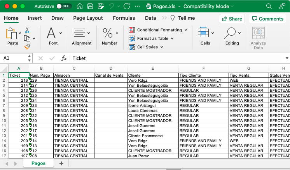Viewport: 290px width, 170px height.
Task: Open the Compatibility Mode title dropdown chevron
Action: click(x=232, y=7)
